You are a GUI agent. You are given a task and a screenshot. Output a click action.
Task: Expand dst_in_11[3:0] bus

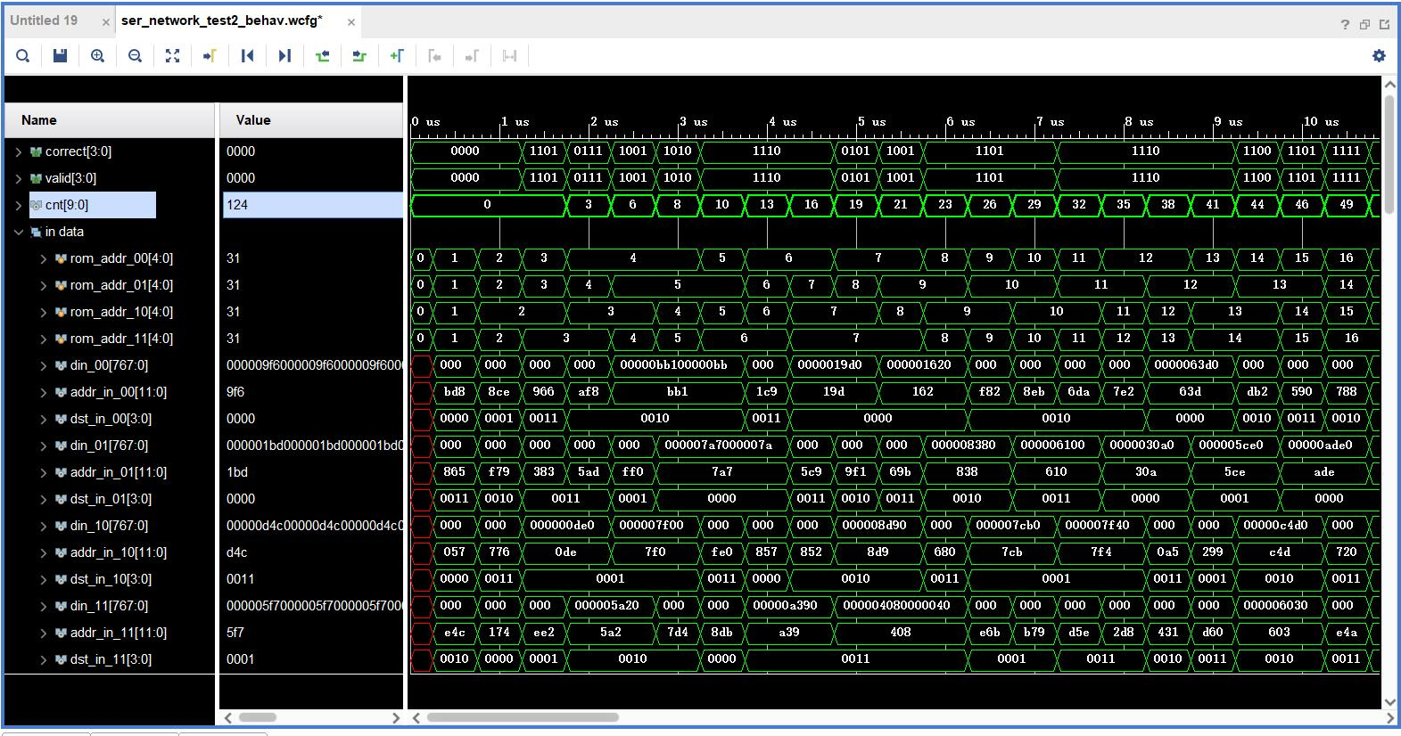44,659
